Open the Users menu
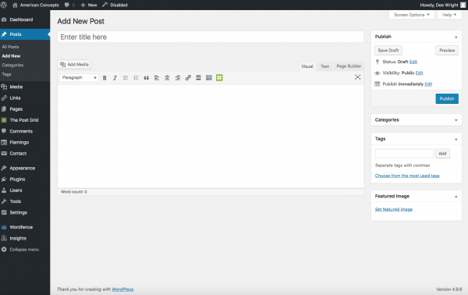The height and width of the screenshot is (295, 468). [x=25, y=190]
